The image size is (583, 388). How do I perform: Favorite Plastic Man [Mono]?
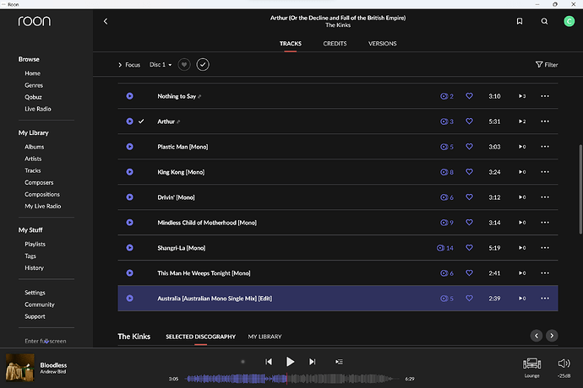pos(469,146)
